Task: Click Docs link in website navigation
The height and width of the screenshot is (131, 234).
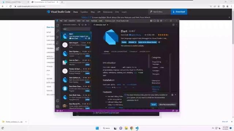Action: pyautogui.click(x=76, y=12)
